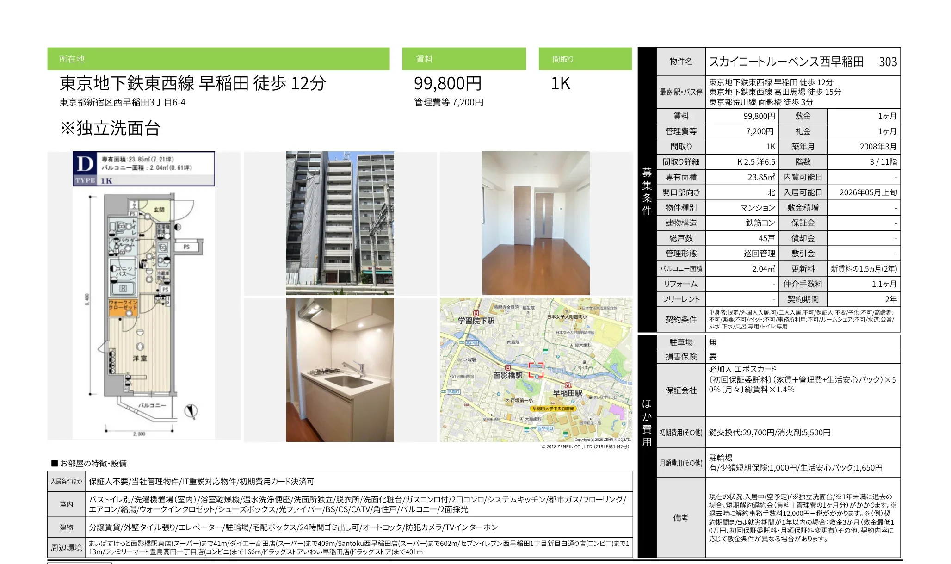Image resolution: width=951 pixels, height=564 pixels.
Task: Click the 募集条件 black side label
Action: coord(647,191)
